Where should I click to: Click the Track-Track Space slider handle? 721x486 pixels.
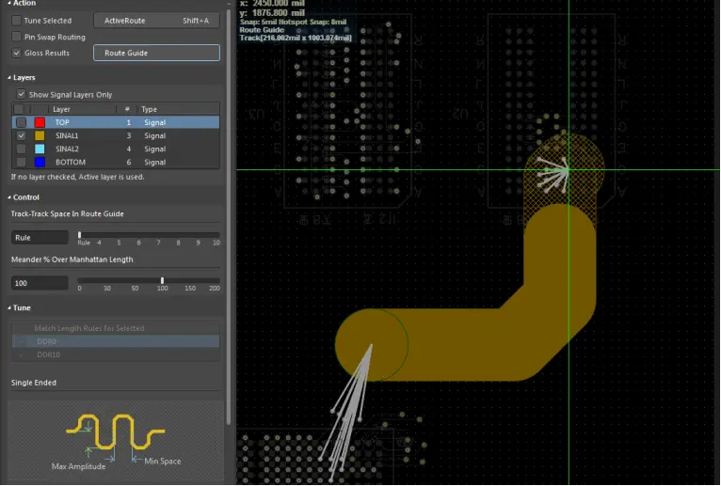80,235
